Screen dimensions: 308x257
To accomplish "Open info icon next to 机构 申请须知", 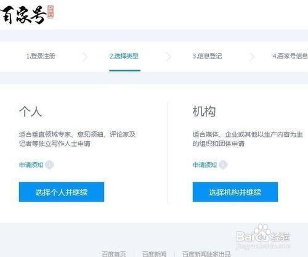I will 223,165.
